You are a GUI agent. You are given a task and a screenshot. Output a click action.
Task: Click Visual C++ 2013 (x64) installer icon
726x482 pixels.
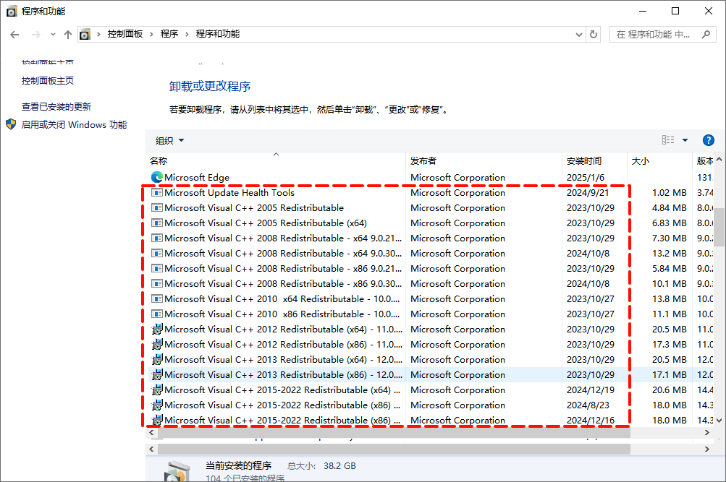click(x=157, y=359)
